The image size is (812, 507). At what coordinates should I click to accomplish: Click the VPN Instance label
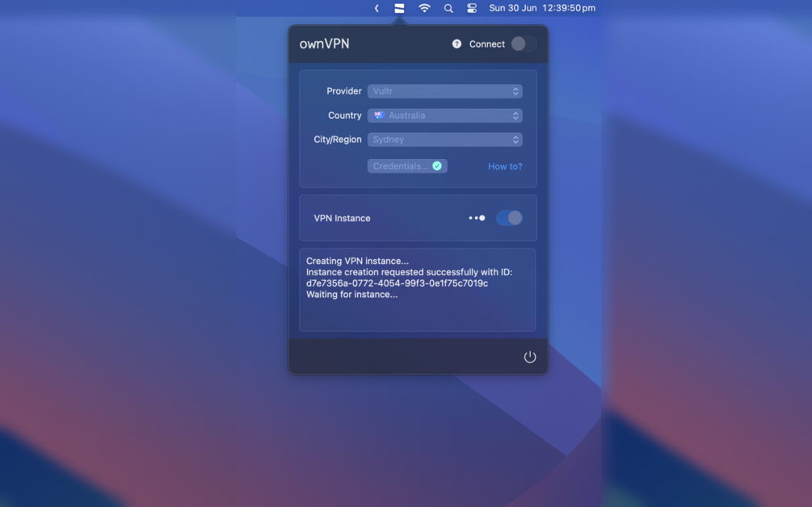pyautogui.click(x=342, y=218)
